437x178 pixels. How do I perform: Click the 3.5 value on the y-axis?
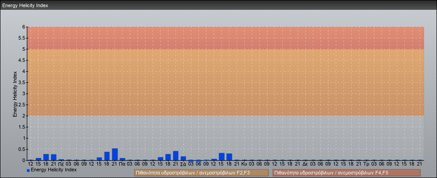22,82
